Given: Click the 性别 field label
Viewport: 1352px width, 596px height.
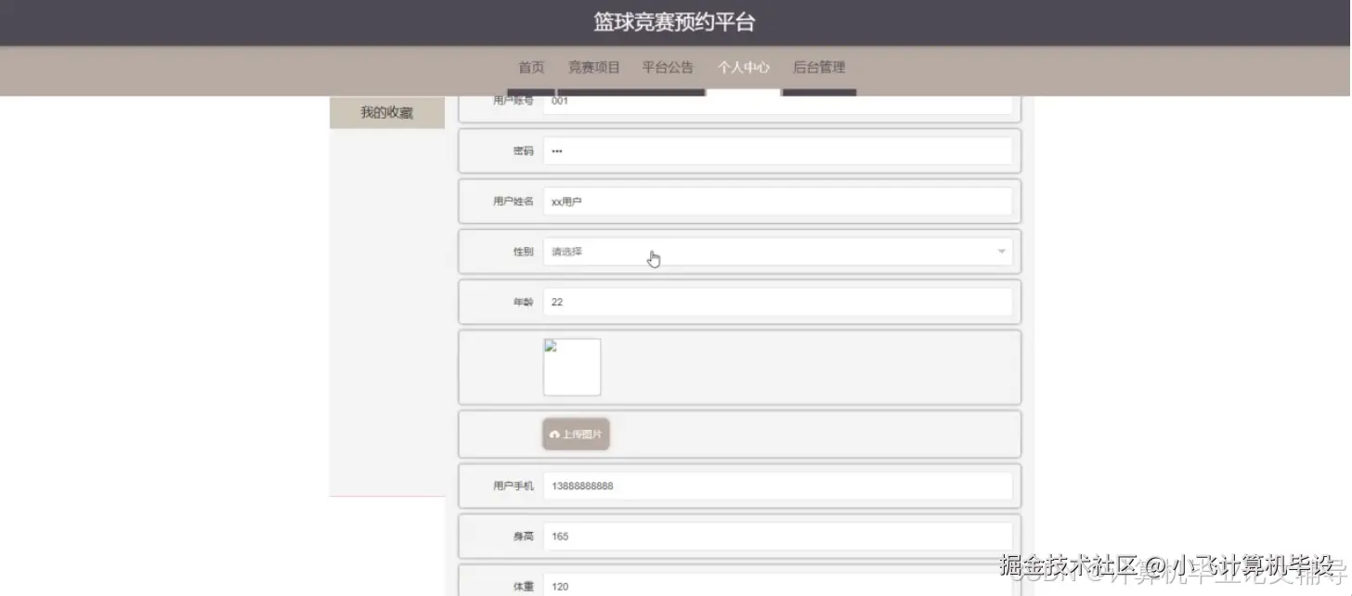Looking at the screenshot, I should pyautogui.click(x=524, y=252).
